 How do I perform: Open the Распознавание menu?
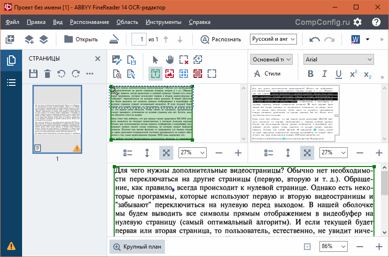click(x=89, y=22)
